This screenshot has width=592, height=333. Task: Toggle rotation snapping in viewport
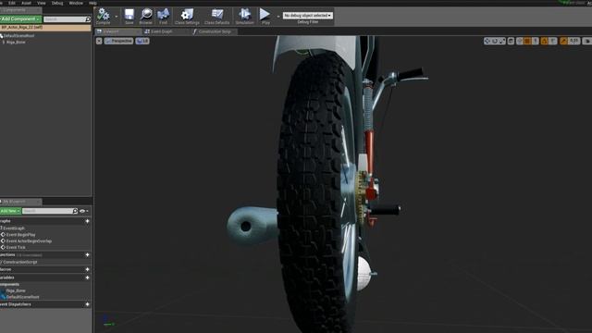pos(545,41)
